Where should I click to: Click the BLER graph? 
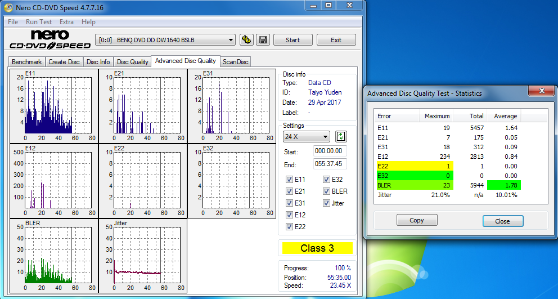[x=54, y=256]
